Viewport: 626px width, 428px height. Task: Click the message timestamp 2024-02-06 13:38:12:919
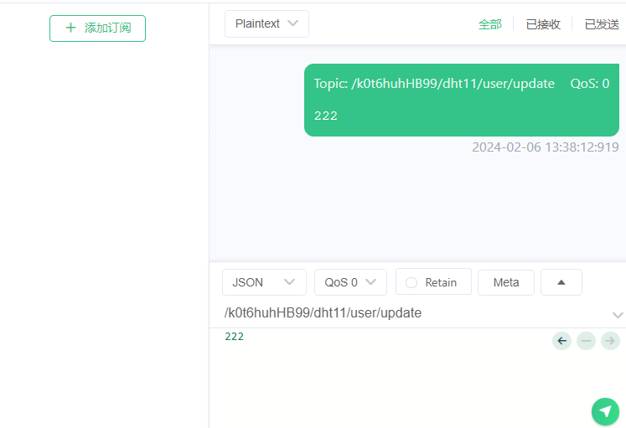546,147
